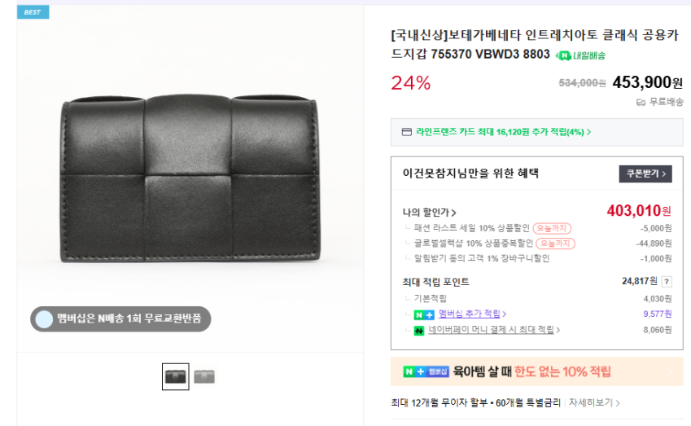The width and height of the screenshot is (691, 426).
Task: Click the N+ membership icon in points list
Action: coord(423,314)
